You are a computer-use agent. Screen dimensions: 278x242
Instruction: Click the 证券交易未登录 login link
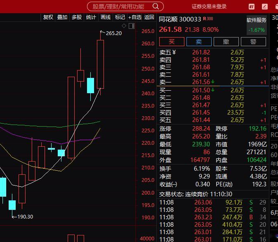[x=209, y=7]
